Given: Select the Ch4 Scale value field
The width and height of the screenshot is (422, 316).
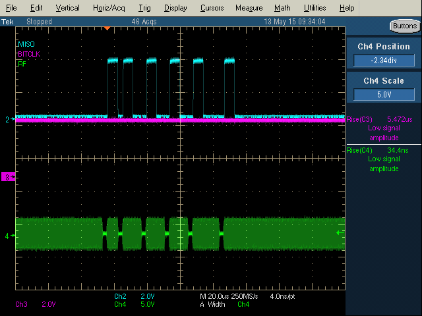Looking at the screenshot, I should click(x=384, y=95).
